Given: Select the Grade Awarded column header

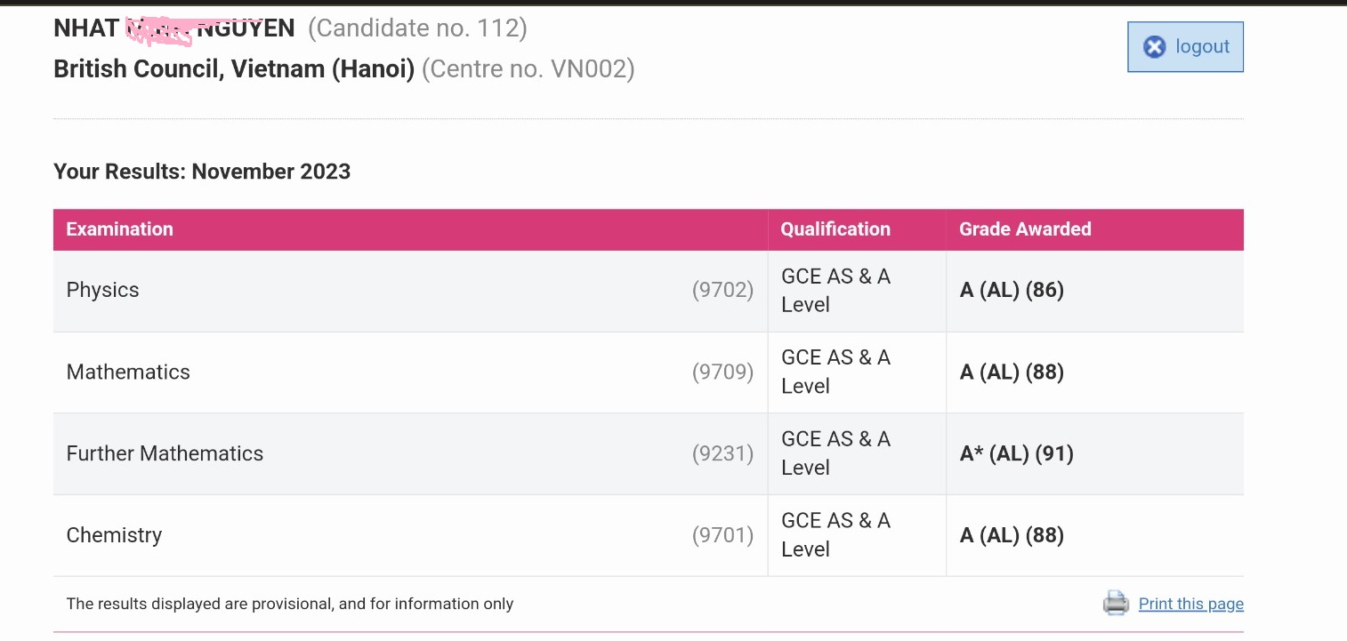Looking at the screenshot, I should pyautogui.click(x=1024, y=229).
